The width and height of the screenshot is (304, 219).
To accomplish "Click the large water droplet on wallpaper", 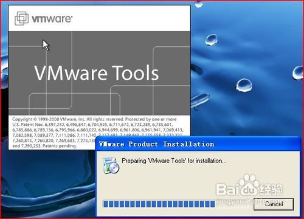I will point(244,85).
